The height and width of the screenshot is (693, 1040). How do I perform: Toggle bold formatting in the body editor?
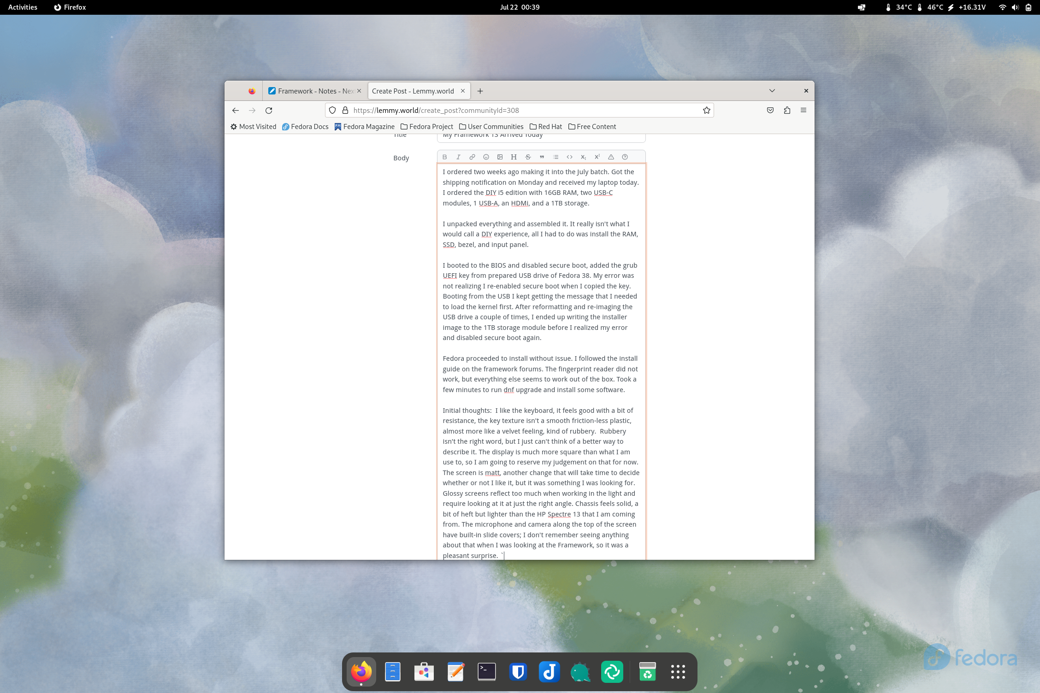(444, 157)
